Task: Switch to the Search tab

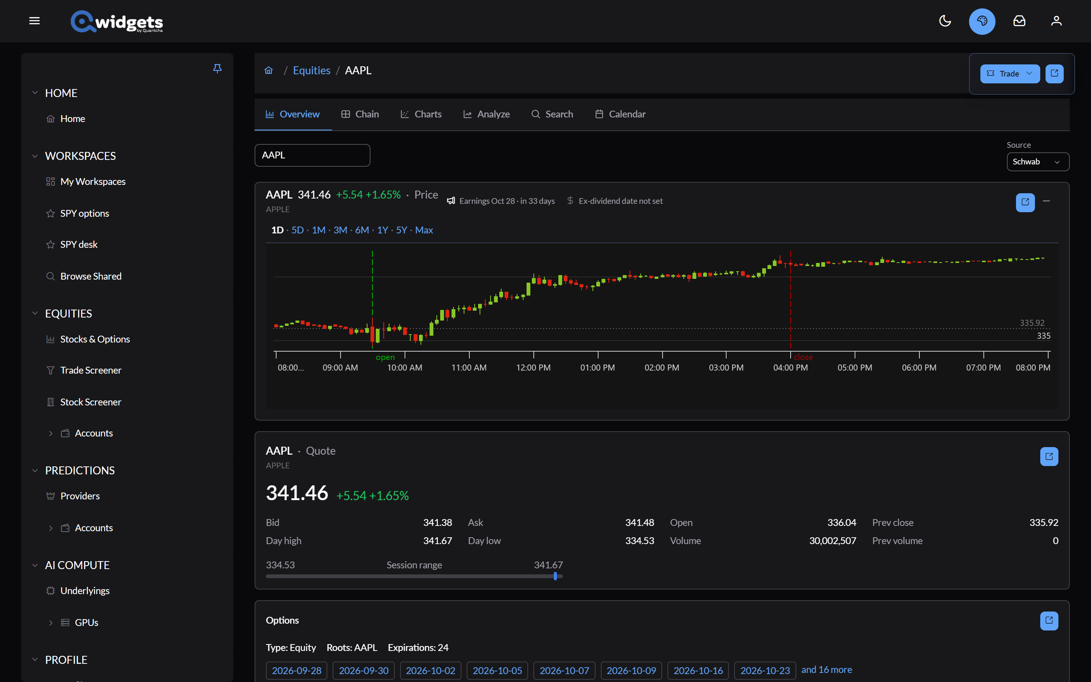Action: 552,114
